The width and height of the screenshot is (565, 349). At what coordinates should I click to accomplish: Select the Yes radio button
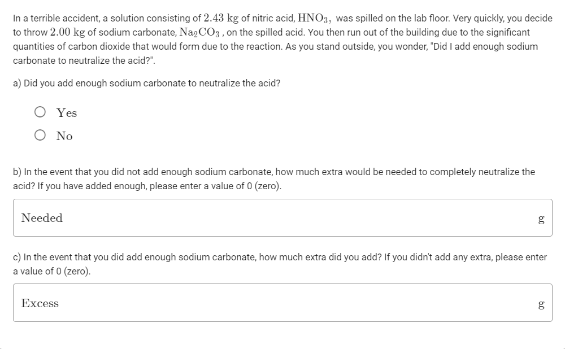click(40, 112)
